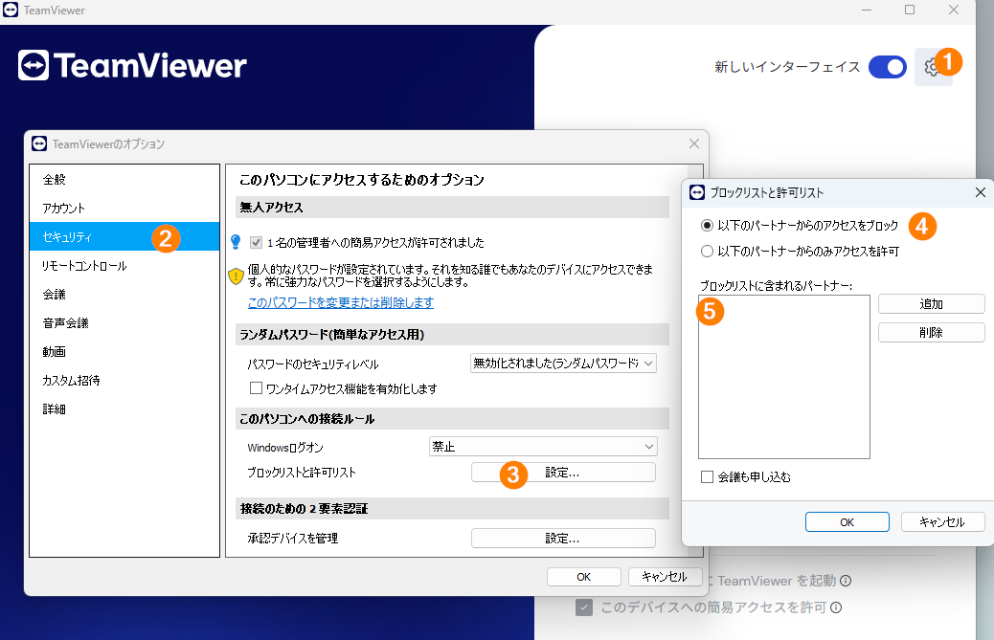The image size is (994, 640).
Task: Open settings gear icon in TeamViewer
Action: [932, 66]
